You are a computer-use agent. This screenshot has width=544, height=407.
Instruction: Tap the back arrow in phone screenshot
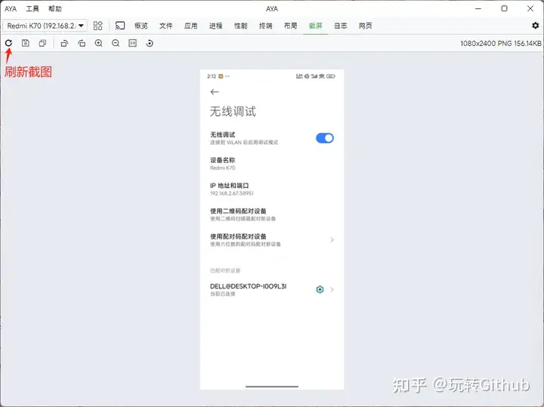(215, 91)
